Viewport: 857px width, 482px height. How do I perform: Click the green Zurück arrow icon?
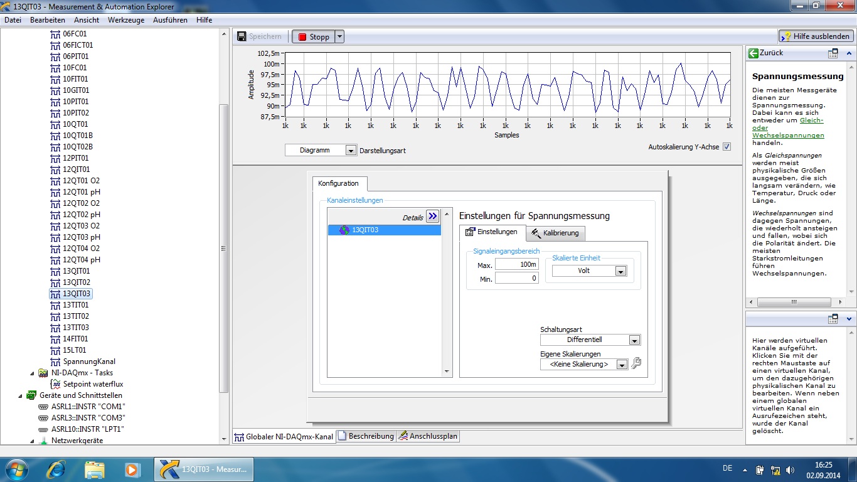point(753,53)
